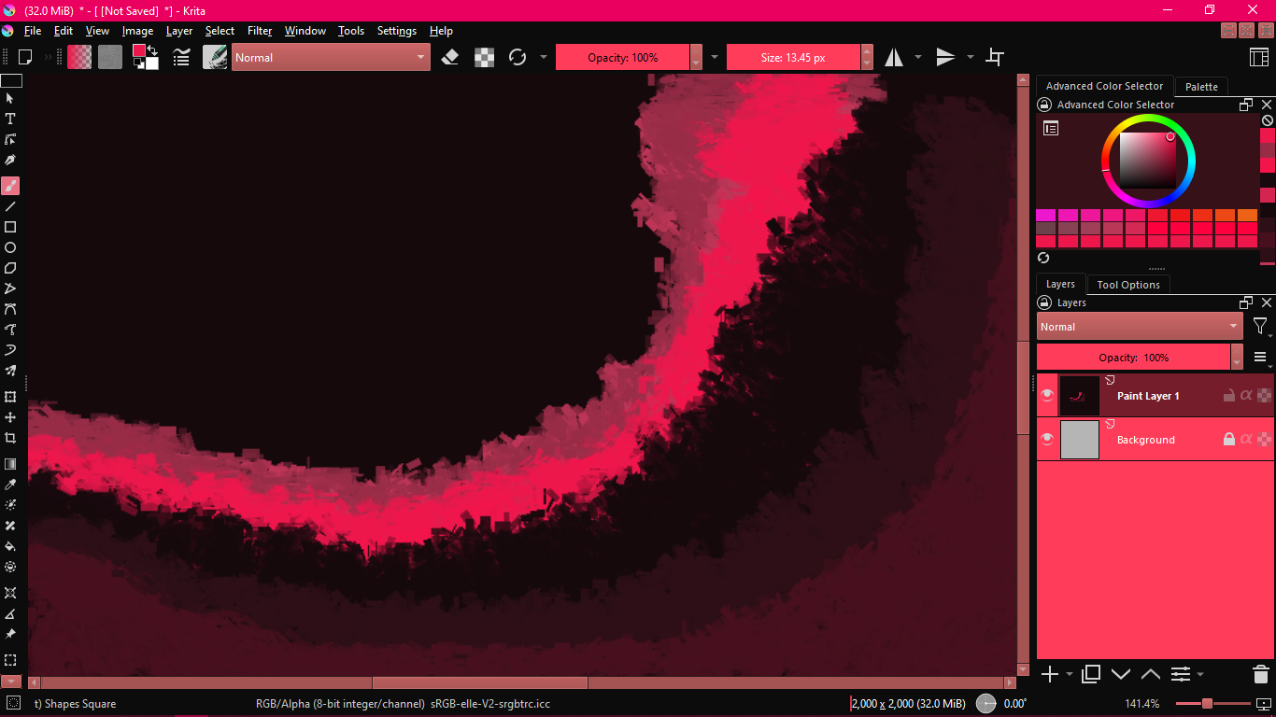
Task: Switch to the Palette tab
Action: point(1201,86)
